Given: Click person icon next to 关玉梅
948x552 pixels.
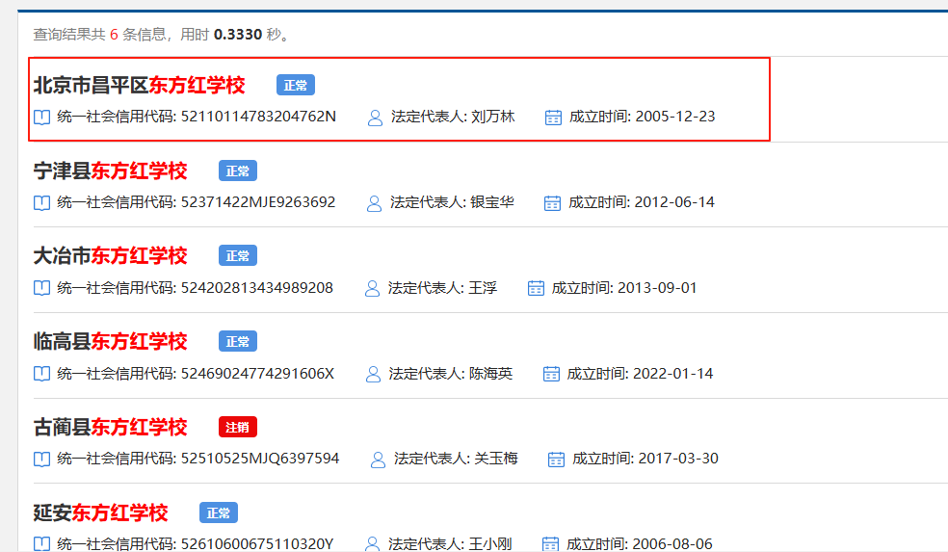Looking at the screenshot, I should pyautogui.click(x=379, y=460).
